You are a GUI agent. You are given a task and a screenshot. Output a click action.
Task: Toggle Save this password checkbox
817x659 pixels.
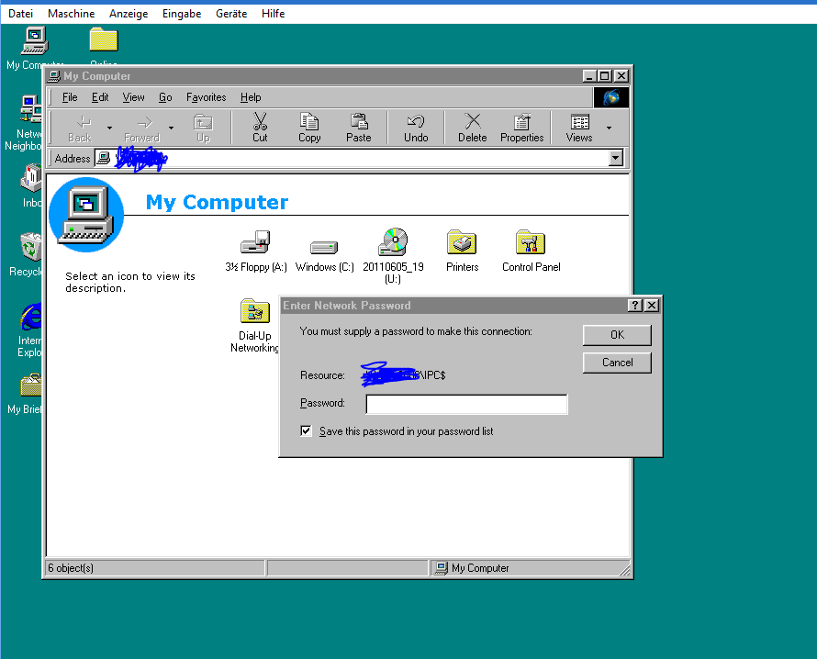point(306,430)
